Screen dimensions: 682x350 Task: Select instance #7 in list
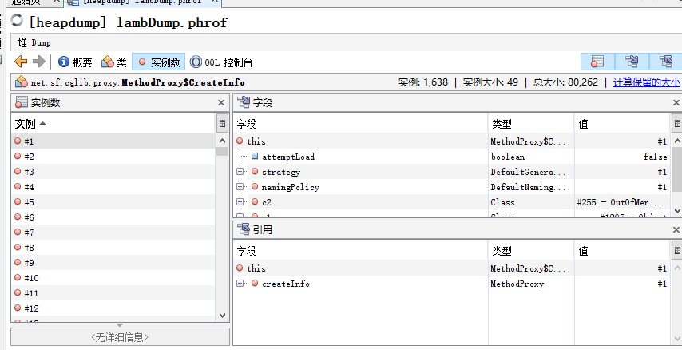tap(113, 233)
